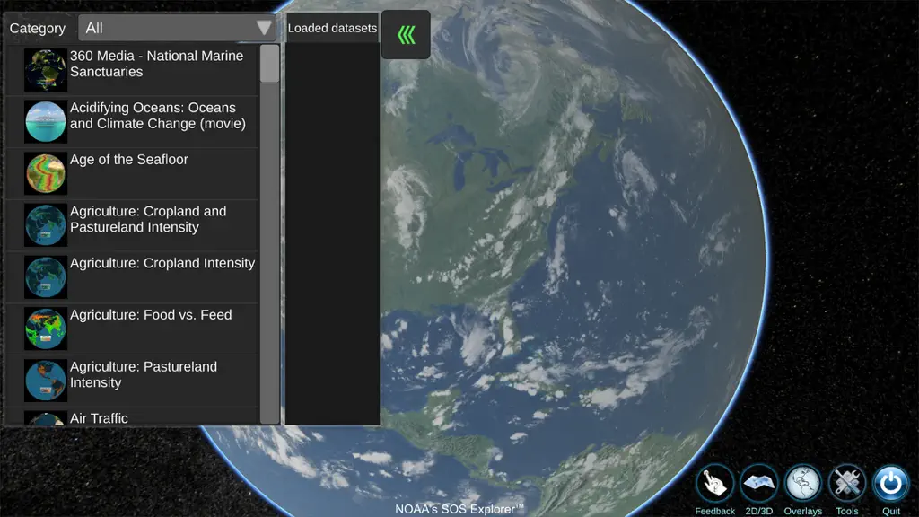The width and height of the screenshot is (919, 517).
Task: Open the Tools wrench icon
Action: pos(846,484)
